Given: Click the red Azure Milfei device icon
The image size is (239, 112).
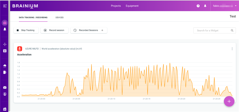Looking at the screenshot, I should click(19, 49).
